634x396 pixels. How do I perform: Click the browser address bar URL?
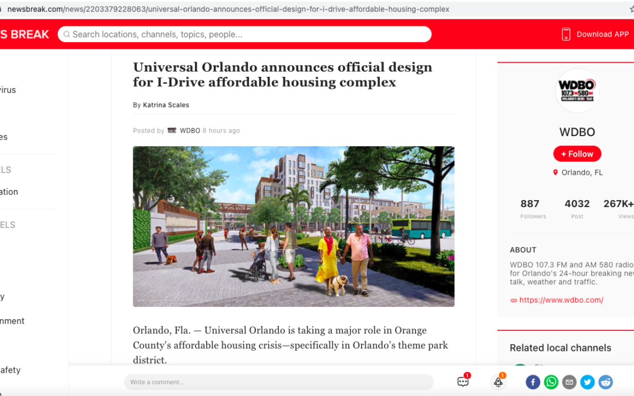[x=228, y=9]
